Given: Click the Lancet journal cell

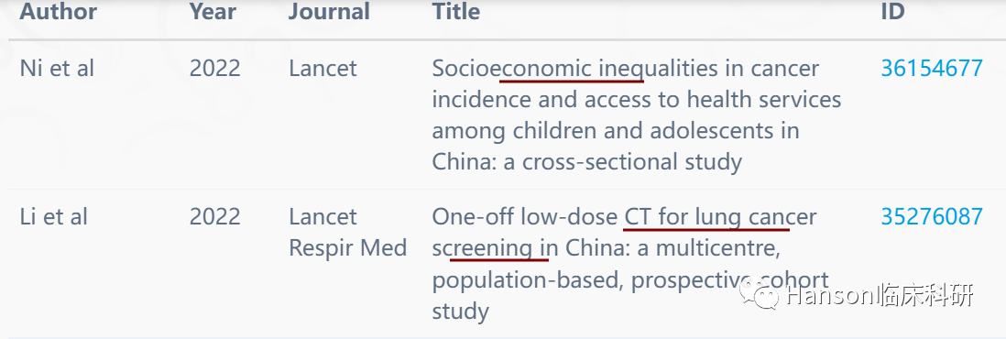Looking at the screenshot, I should (323, 68).
